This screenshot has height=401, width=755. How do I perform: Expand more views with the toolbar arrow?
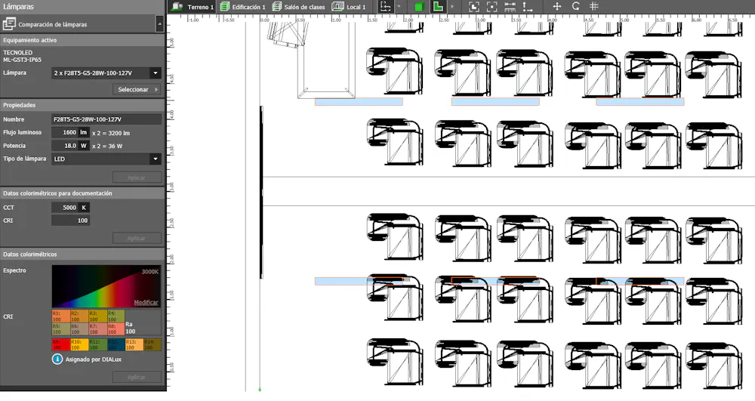pyautogui.click(x=451, y=7)
